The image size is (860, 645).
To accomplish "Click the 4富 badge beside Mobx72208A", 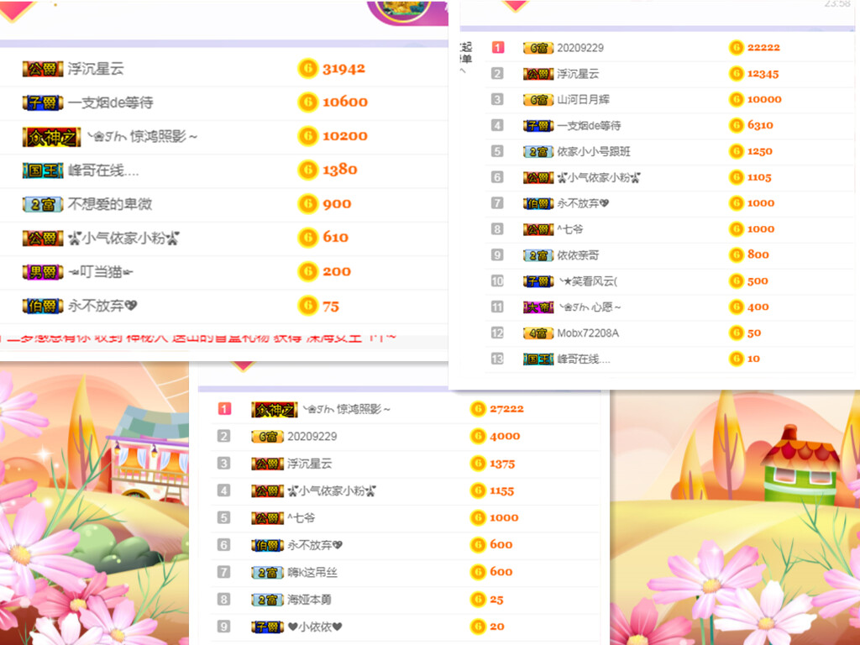I will point(538,333).
